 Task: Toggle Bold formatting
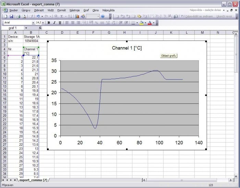pyautogui.click(x=49, y=22)
